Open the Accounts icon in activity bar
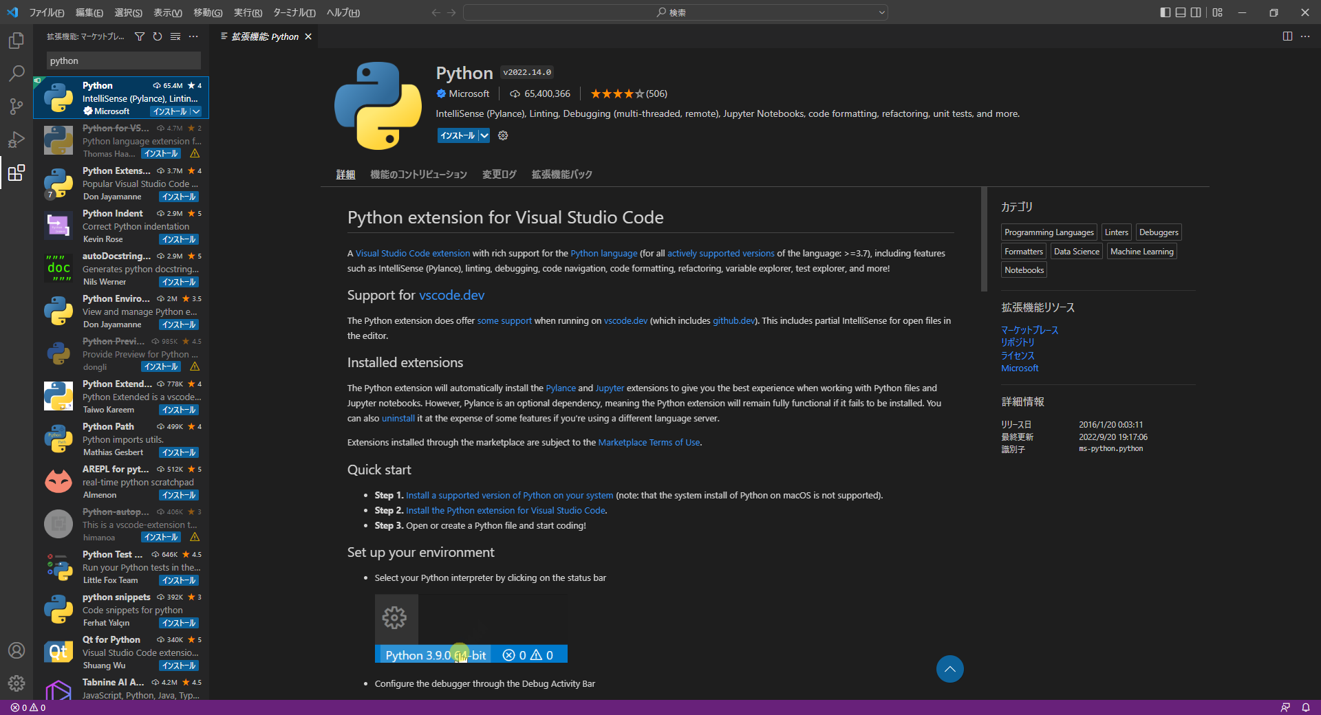Screen dimensions: 1321x715 (x=17, y=650)
